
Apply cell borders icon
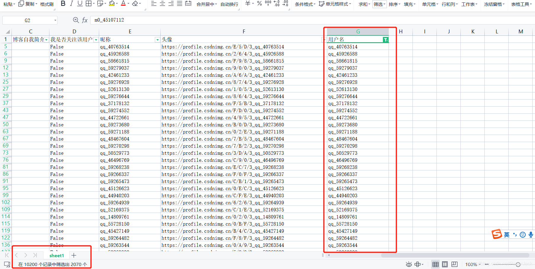pyautogui.click(x=88, y=4)
